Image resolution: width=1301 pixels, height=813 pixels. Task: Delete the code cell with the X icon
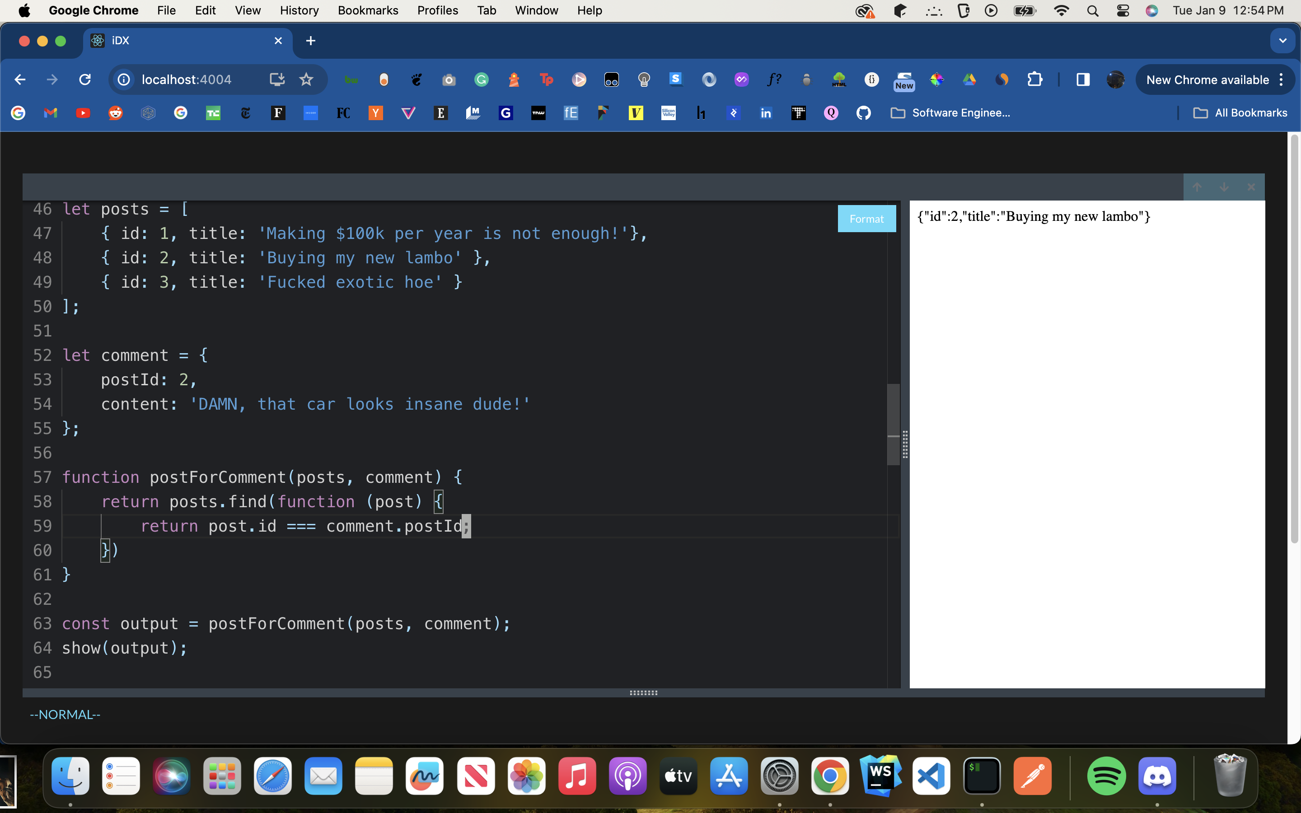coord(1251,187)
